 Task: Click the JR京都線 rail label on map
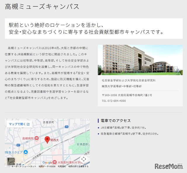click(x=37, y=157)
